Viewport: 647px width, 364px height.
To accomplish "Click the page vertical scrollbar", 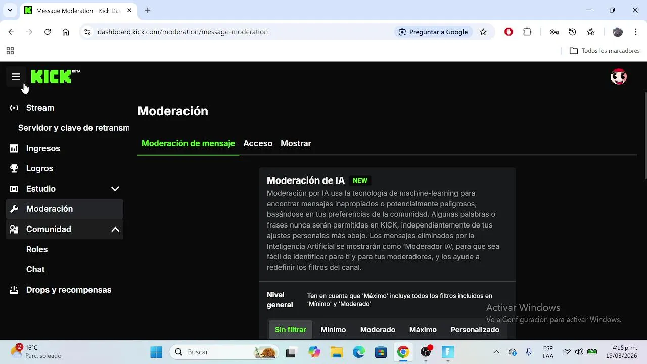I will [644, 135].
